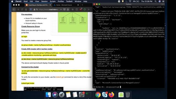The image size is (176, 99).
Task: Open System Preferences in Dock
Action: point(82,95)
